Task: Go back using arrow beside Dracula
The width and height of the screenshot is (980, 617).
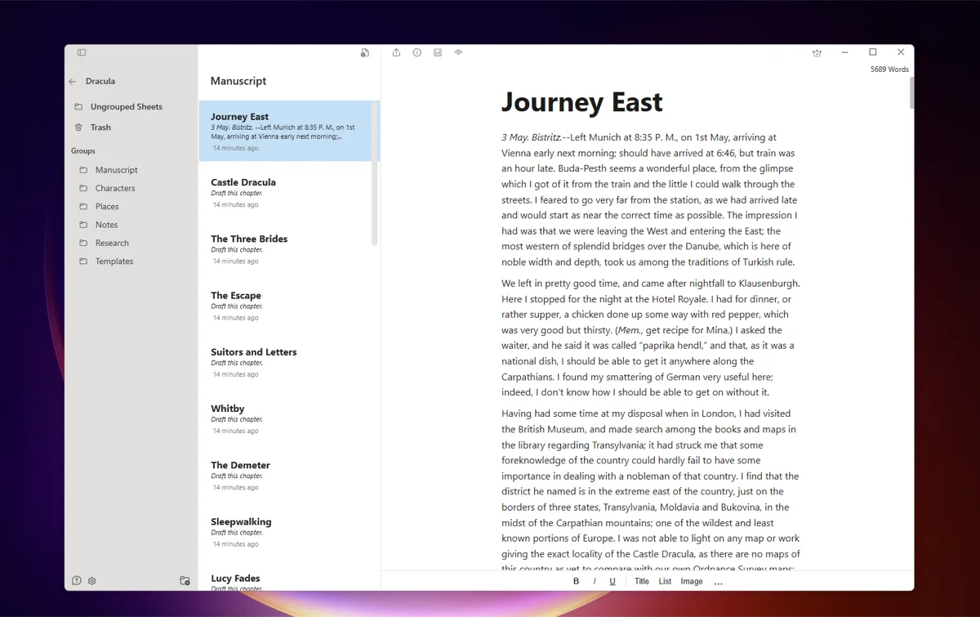Action: (73, 82)
